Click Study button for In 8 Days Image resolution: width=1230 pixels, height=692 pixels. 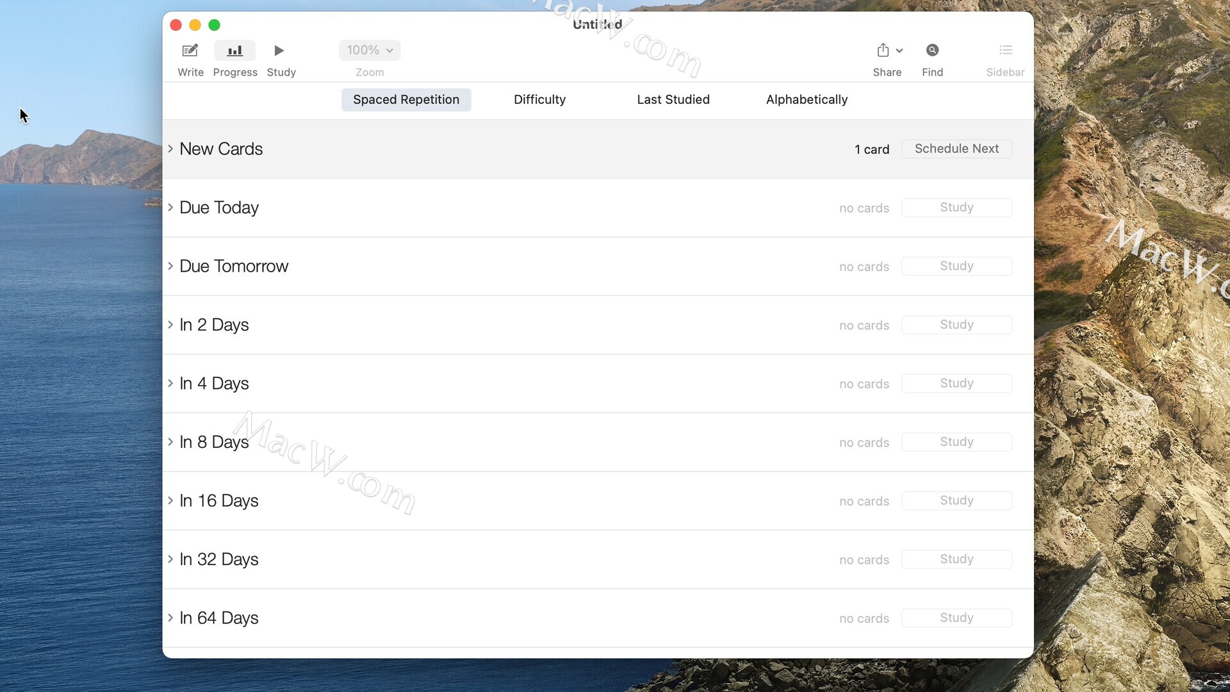(956, 442)
